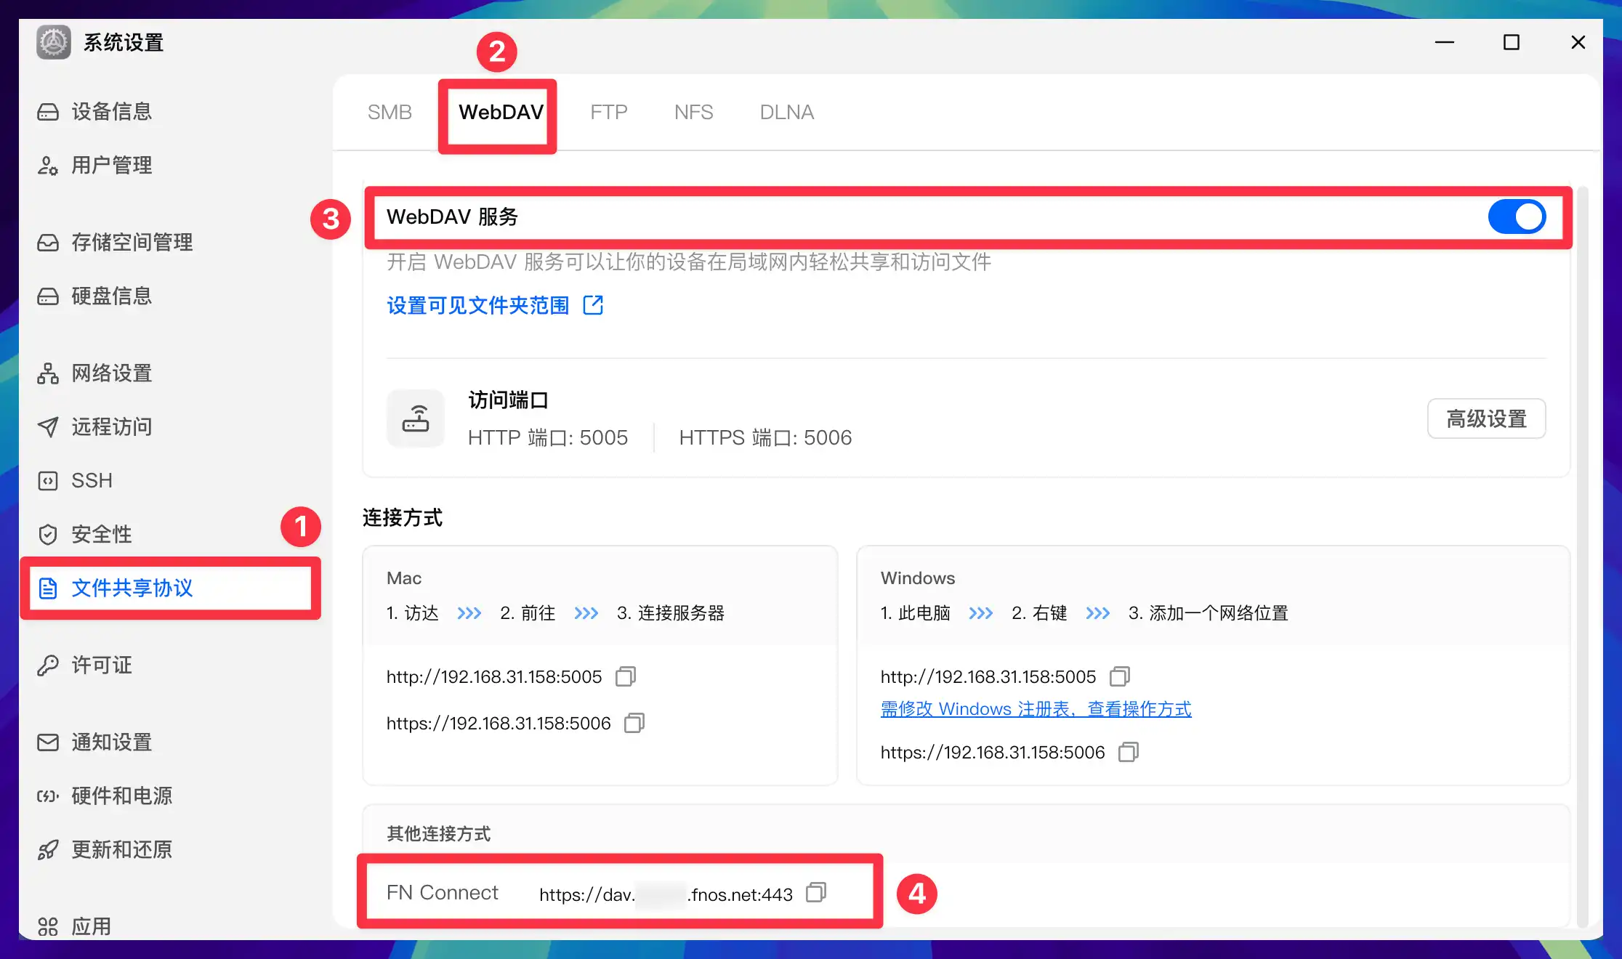Screen dimensions: 1622x959
Task: Click the 系统设置 gear app icon
Action: coord(54,42)
